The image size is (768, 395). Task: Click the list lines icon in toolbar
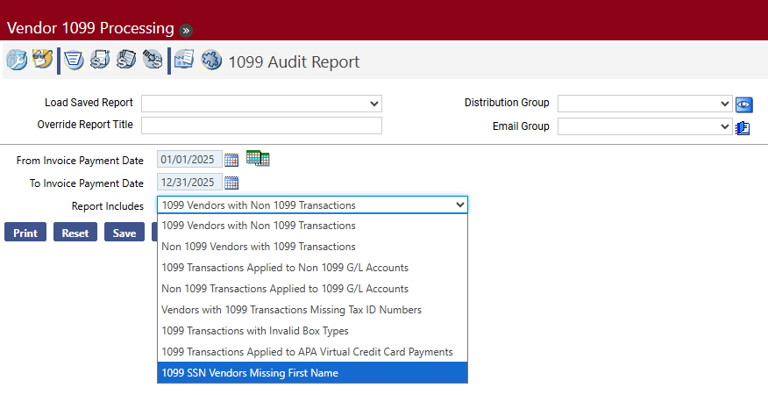(x=75, y=61)
